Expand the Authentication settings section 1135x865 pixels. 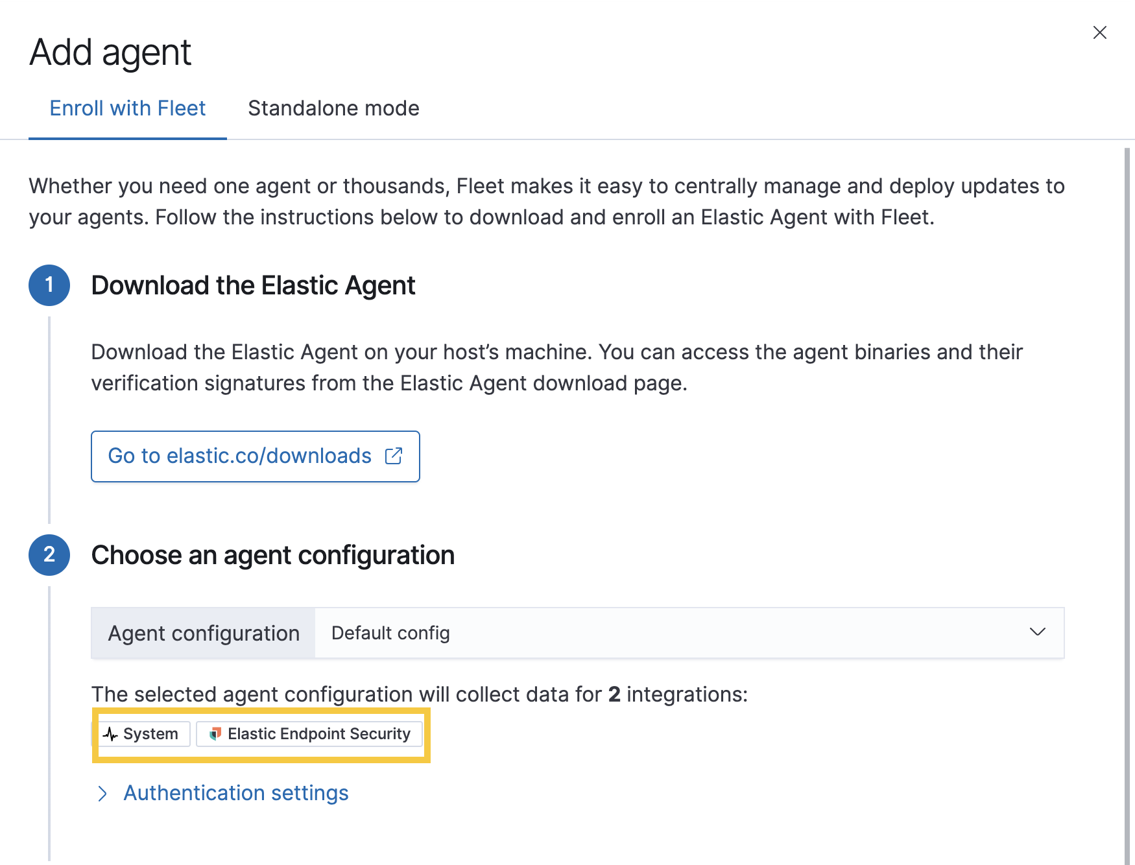(237, 793)
